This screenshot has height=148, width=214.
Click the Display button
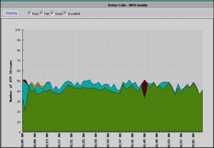coord(11,13)
